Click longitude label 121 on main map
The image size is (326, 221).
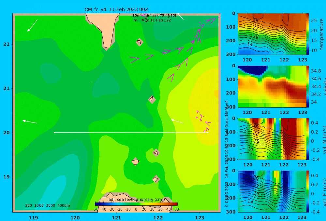click(x=117, y=218)
